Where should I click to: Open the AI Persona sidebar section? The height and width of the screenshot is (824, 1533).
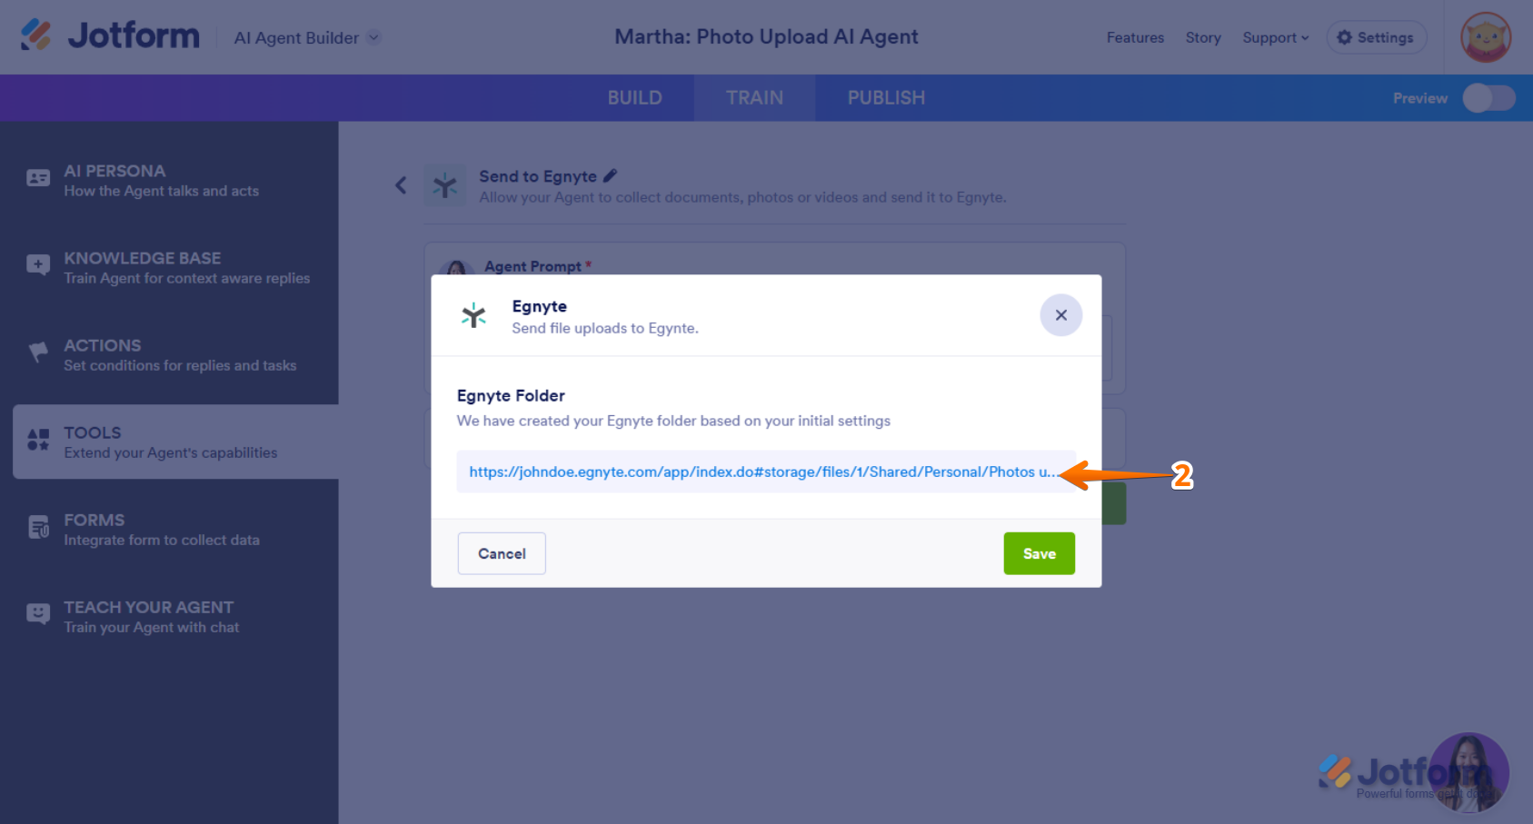pyautogui.click(x=161, y=180)
